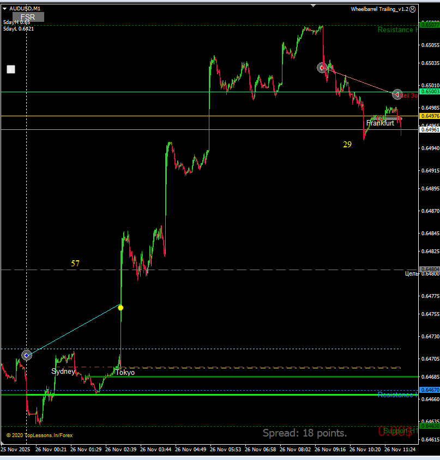The width and height of the screenshot is (440, 460).
Task: Click the 25 Nov 2025 date on time axis
Action: pos(15,450)
